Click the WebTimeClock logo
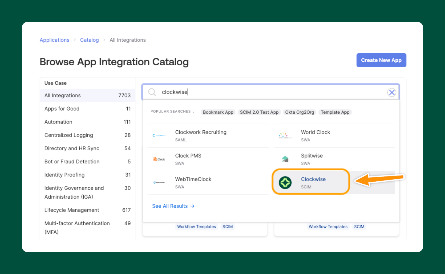The width and height of the screenshot is (445, 274). pos(159,182)
